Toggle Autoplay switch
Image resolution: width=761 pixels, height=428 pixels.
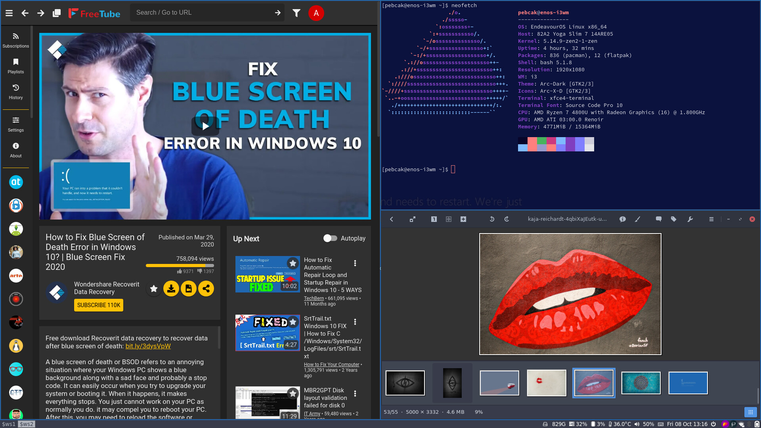tap(330, 238)
